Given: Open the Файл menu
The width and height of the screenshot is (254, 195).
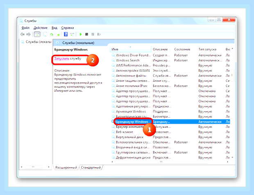Looking at the screenshot, I should [x=25, y=28].
